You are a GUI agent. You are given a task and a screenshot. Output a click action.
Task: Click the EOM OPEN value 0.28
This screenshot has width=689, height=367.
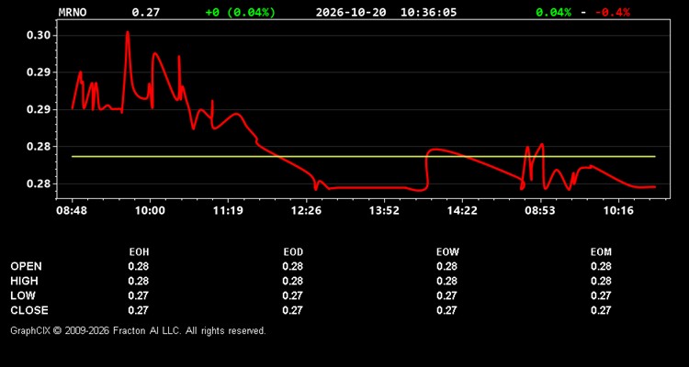(x=601, y=266)
